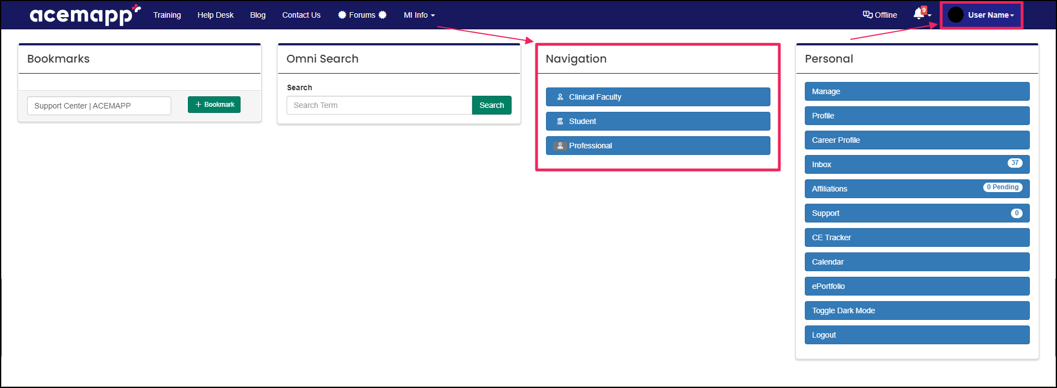This screenshot has height=388, width=1057.
Task: Open Profile in Personal panel
Action: tap(917, 116)
